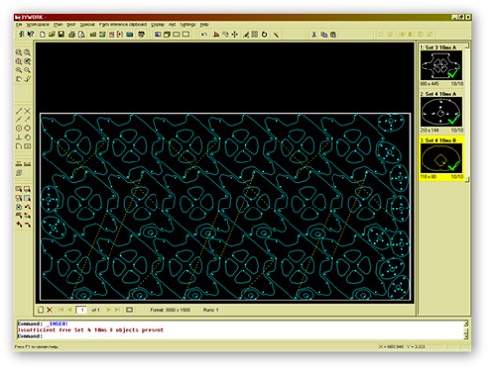Select the Set 3 10mm A part thumbnail
The height and width of the screenshot is (369, 489).
coord(441,66)
